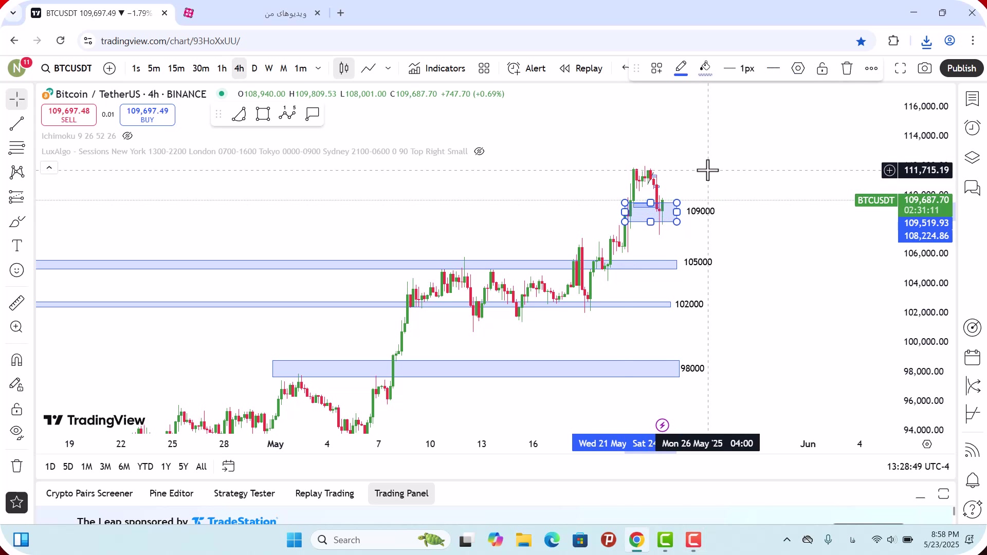Open the Strategy Tester tab
The width and height of the screenshot is (987, 555).
tap(244, 494)
